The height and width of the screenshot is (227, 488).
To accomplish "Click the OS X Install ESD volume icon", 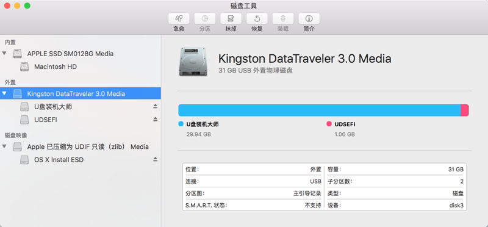I will 24,160.
